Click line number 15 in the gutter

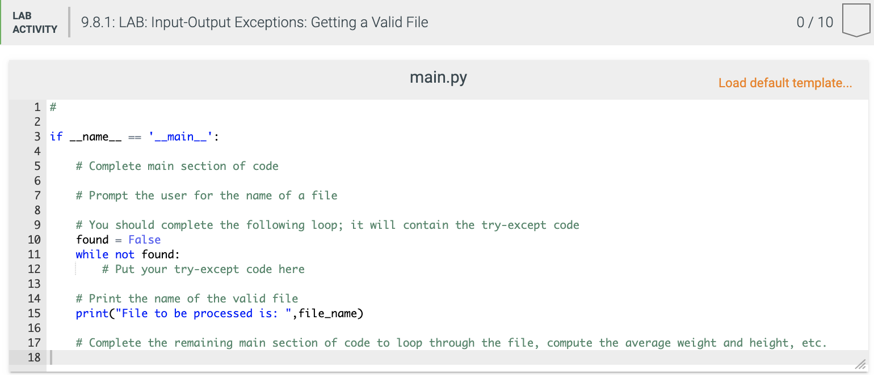(33, 313)
